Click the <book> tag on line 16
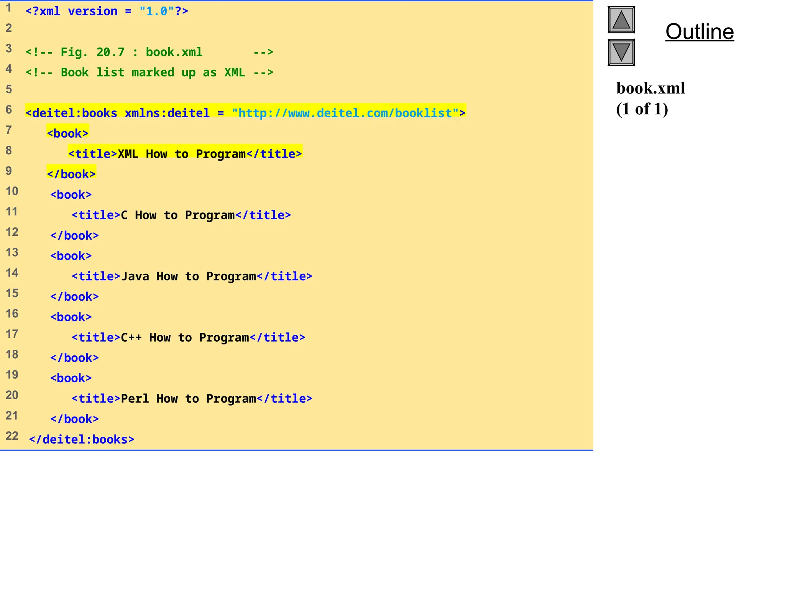Screen dimensions: 785x589 [71, 317]
